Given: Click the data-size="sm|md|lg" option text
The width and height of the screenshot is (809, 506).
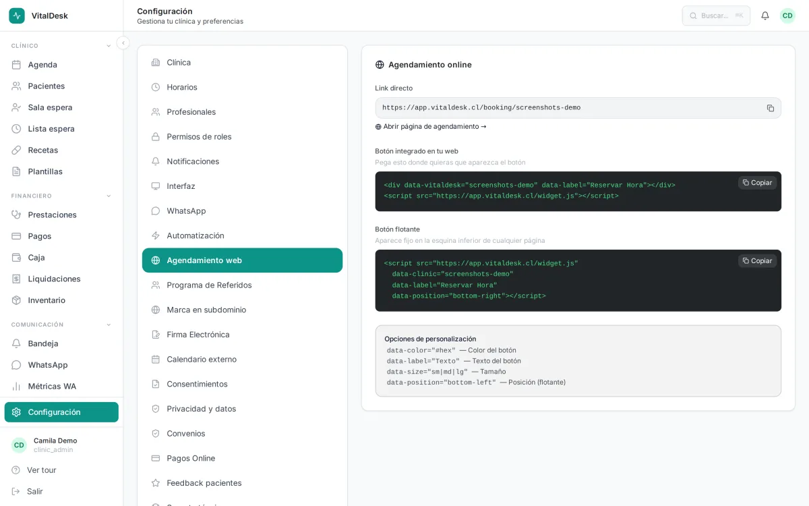Looking at the screenshot, I should (427, 372).
